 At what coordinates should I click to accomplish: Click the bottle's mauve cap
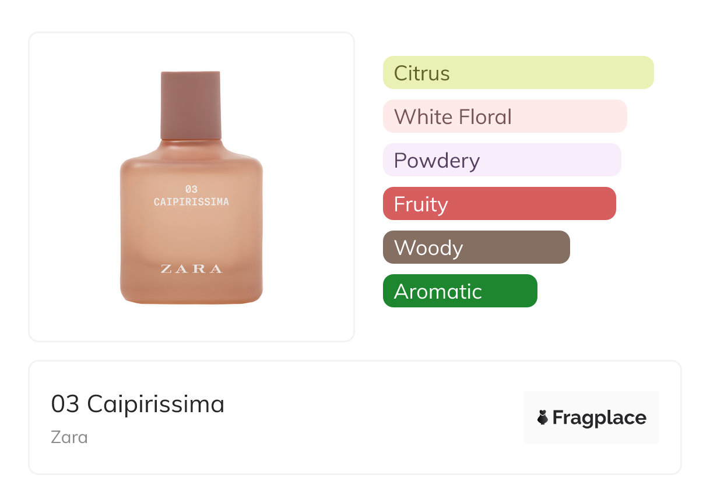[x=191, y=105]
